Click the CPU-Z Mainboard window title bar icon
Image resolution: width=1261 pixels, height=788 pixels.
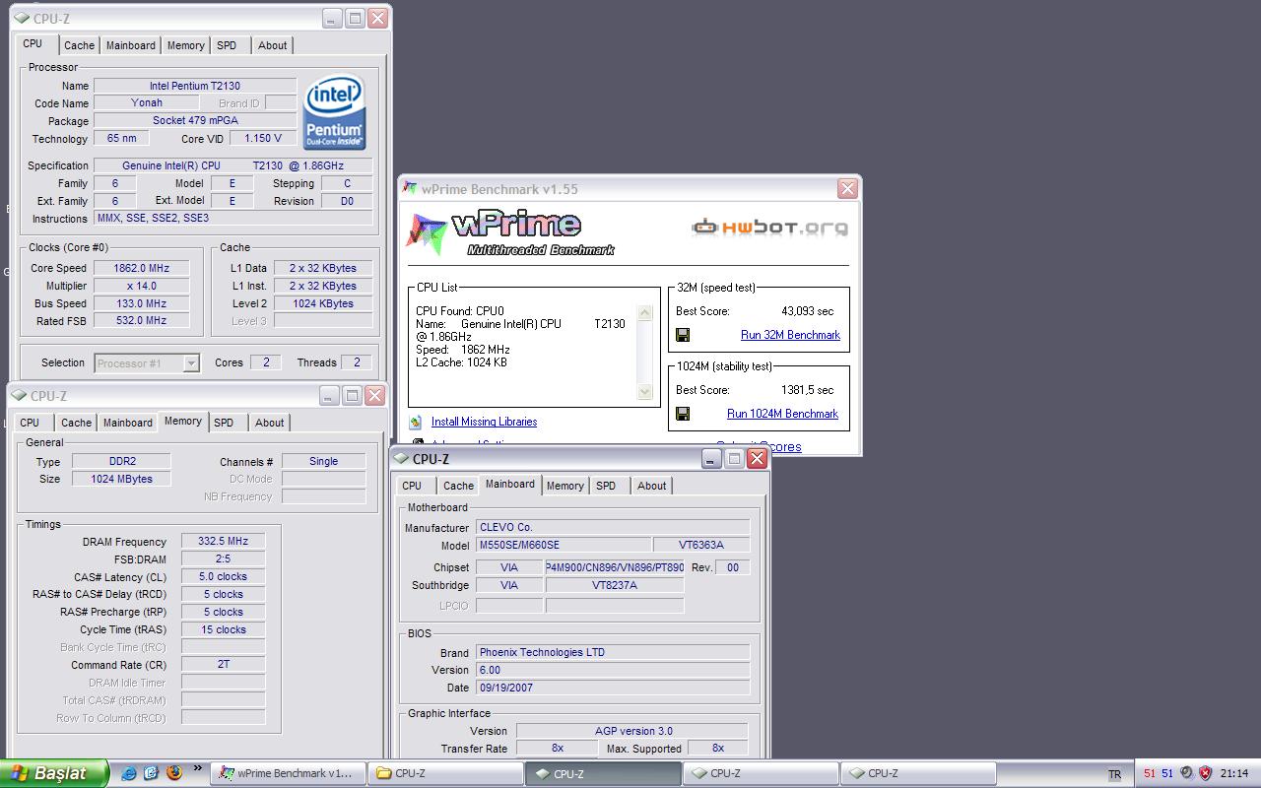point(401,459)
